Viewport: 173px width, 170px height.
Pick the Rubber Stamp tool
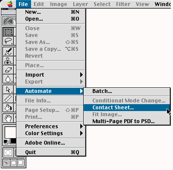click(x=8, y=61)
